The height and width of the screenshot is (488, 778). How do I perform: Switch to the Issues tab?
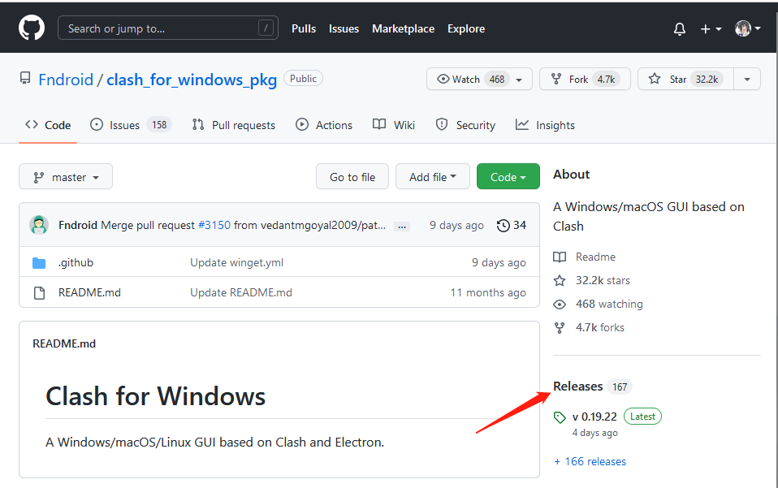tap(124, 125)
